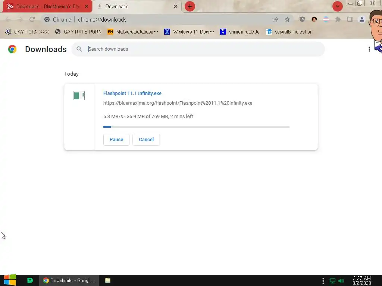Cancel the Flashpoint download

click(x=146, y=140)
